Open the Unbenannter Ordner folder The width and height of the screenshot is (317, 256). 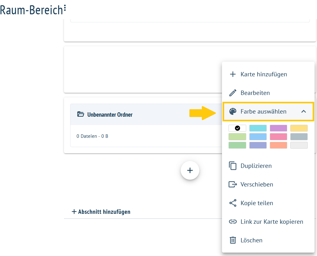click(x=110, y=115)
